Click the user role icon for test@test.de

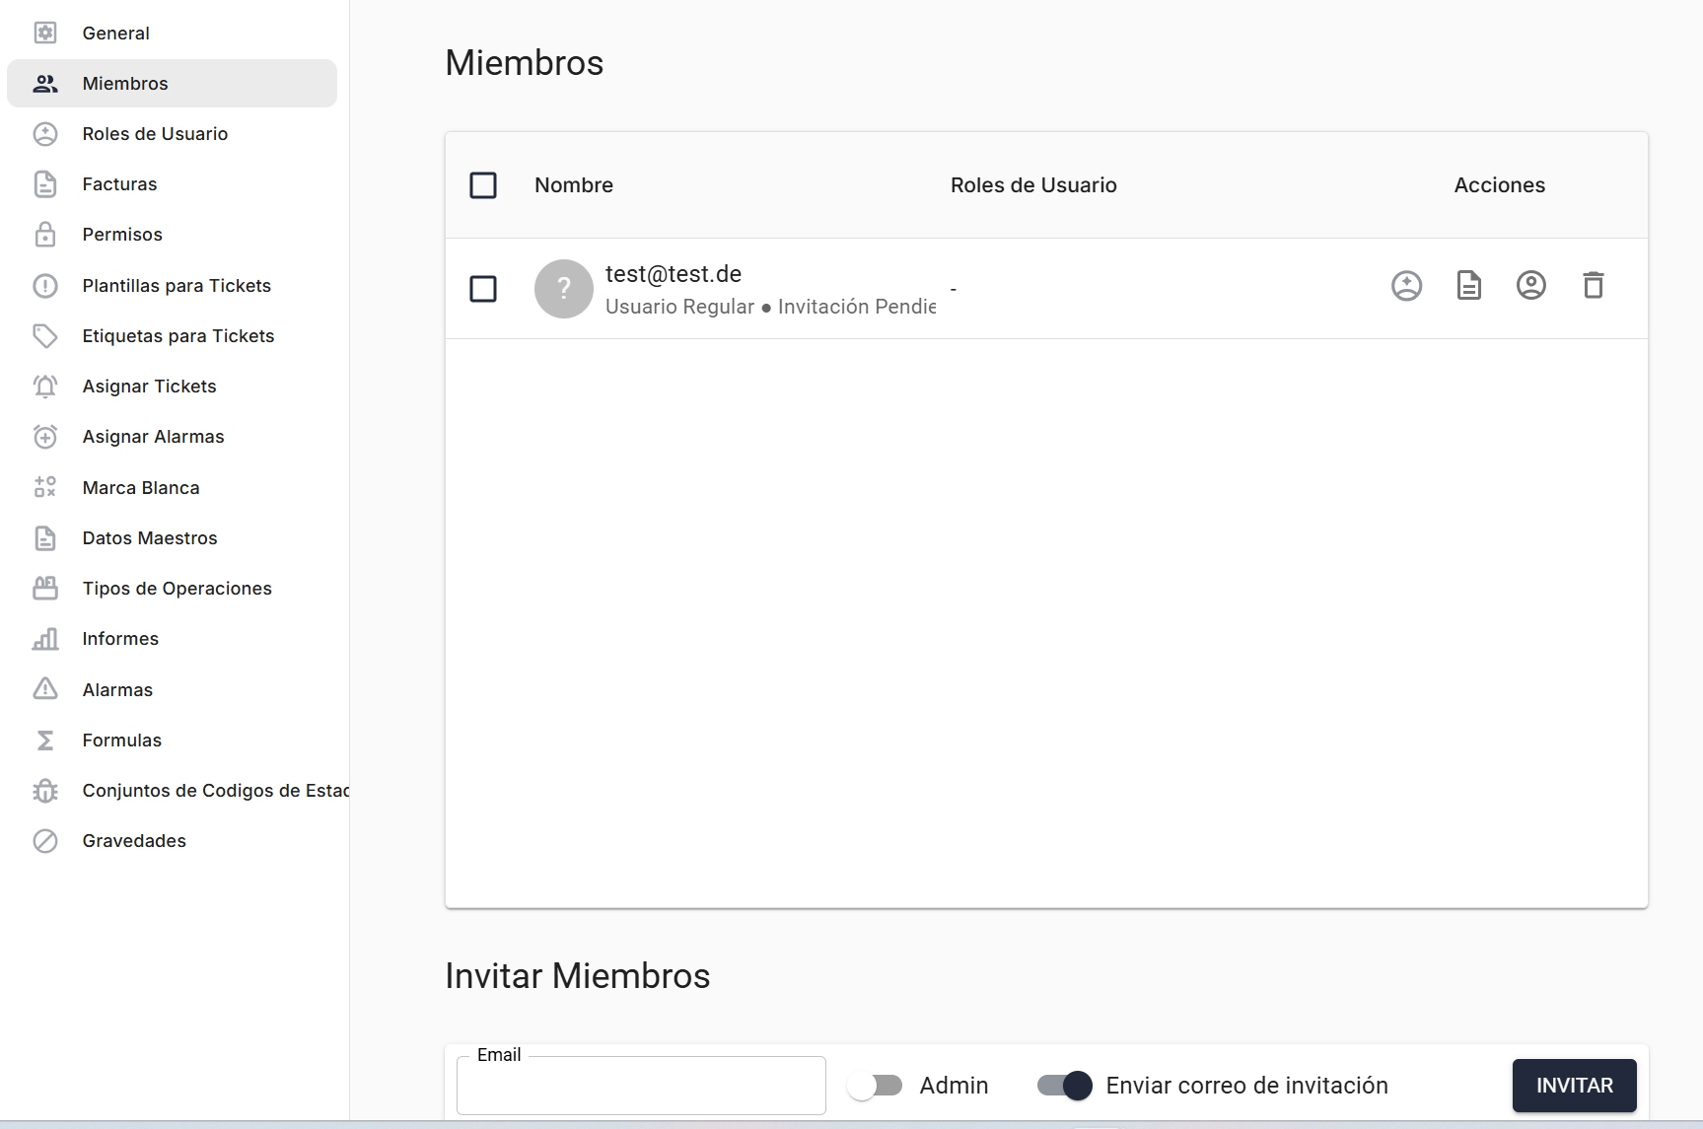click(x=1406, y=286)
